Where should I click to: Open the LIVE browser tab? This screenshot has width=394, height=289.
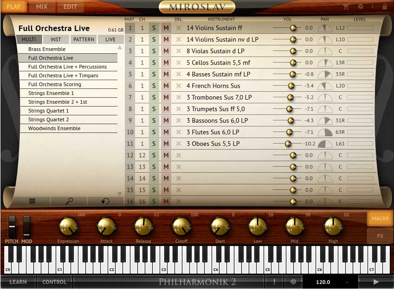[x=110, y=39]
